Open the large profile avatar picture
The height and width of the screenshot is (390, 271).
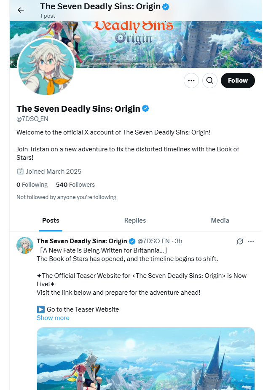click(x=46, y=67)
